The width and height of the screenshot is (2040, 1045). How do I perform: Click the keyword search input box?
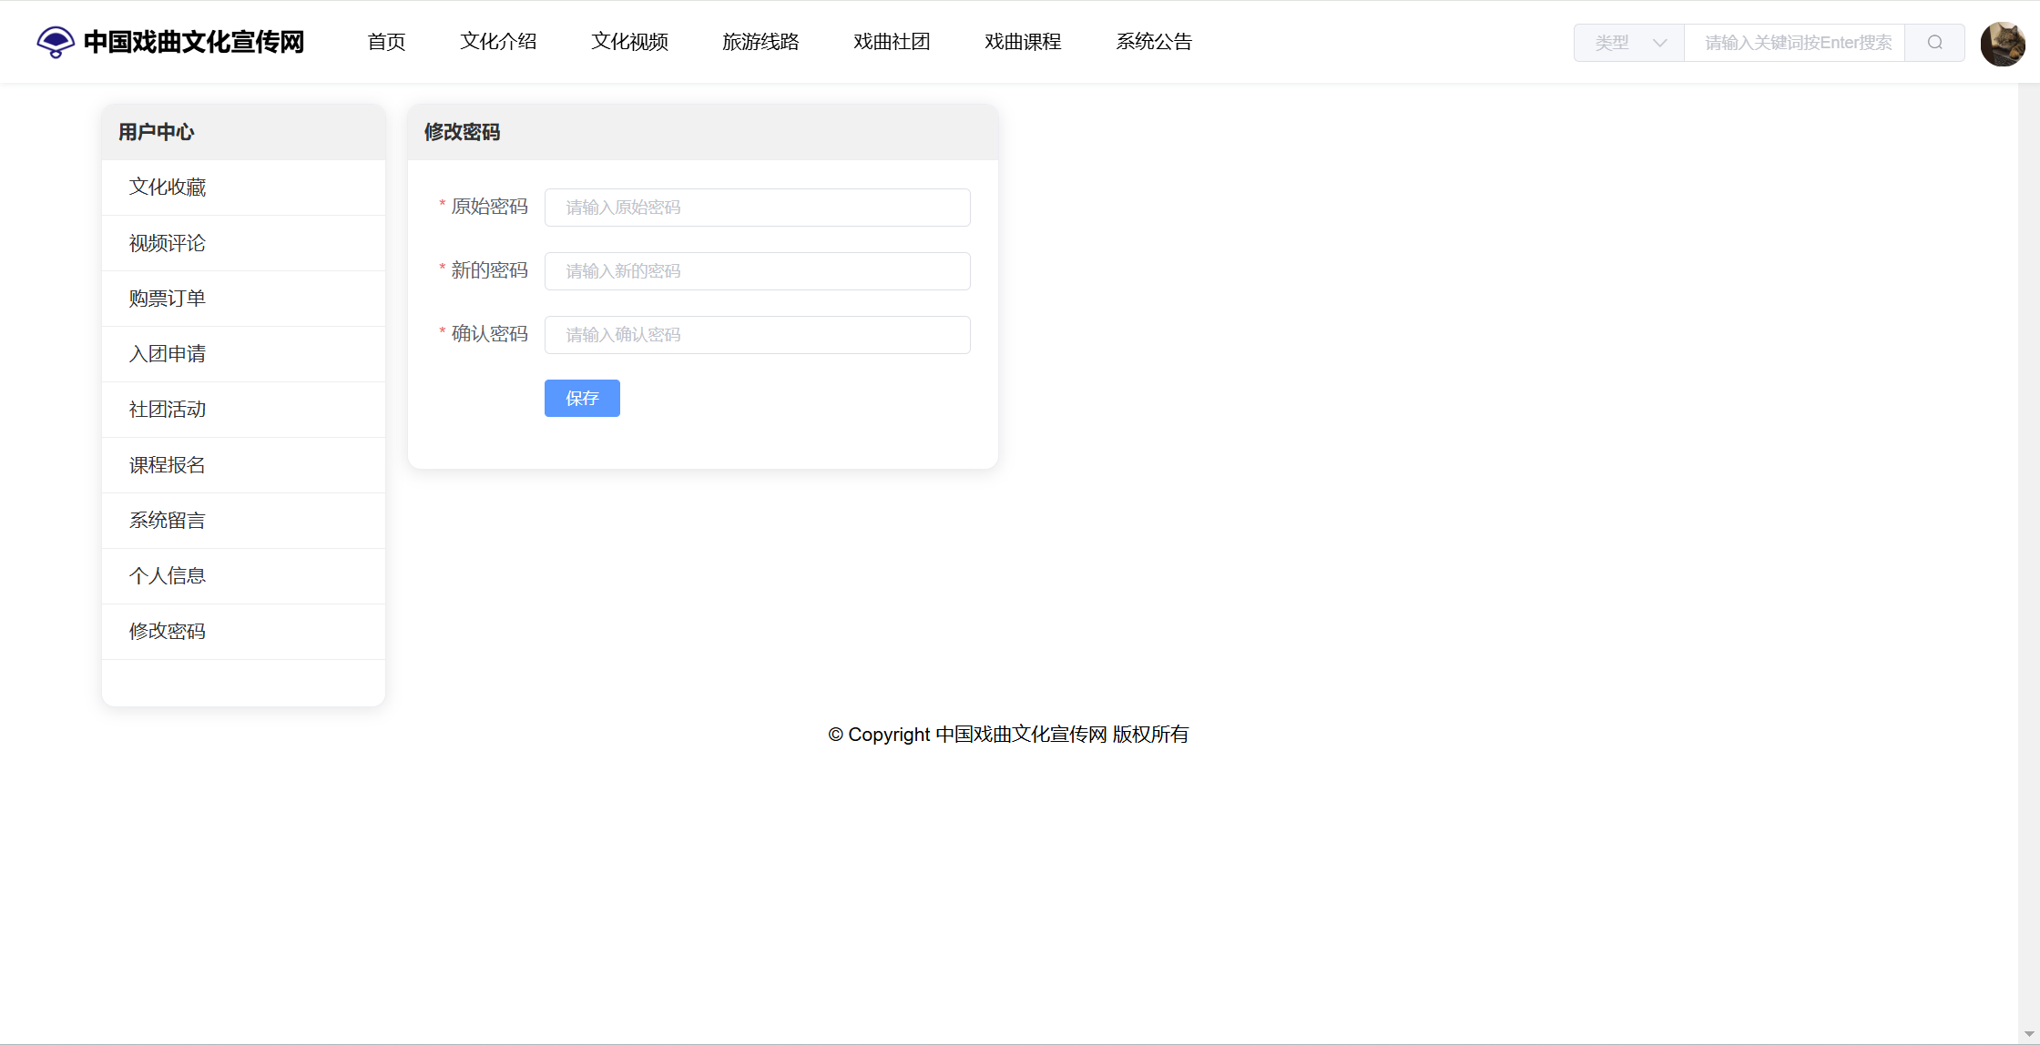(1794, 43)
